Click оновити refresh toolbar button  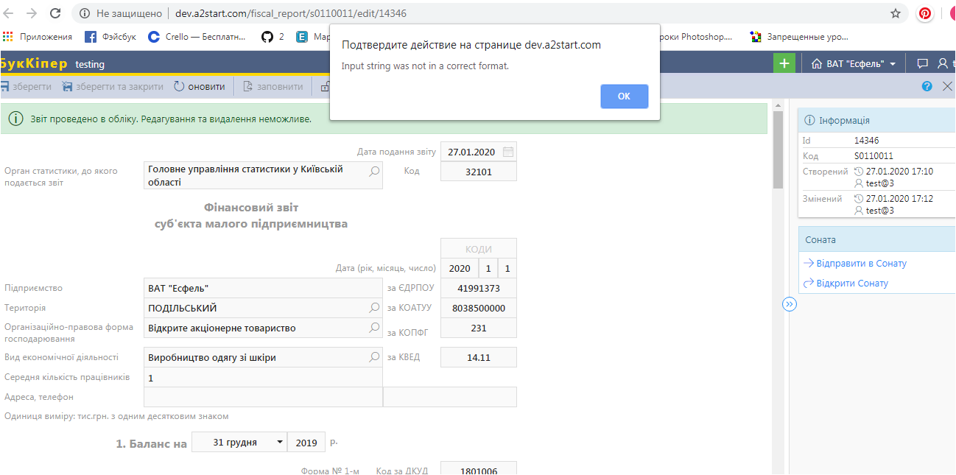click(x=200, y=86)
